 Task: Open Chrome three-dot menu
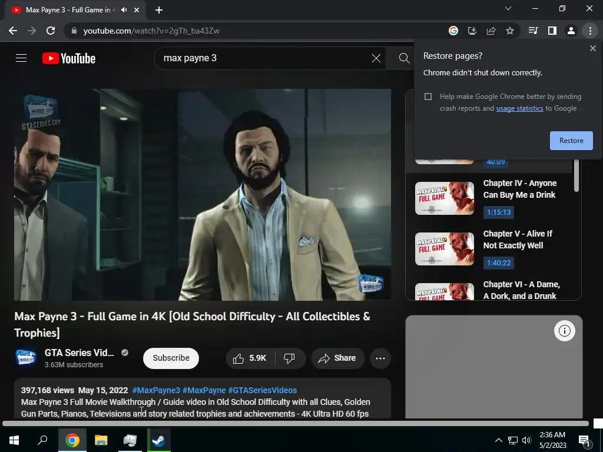[590, 31]
